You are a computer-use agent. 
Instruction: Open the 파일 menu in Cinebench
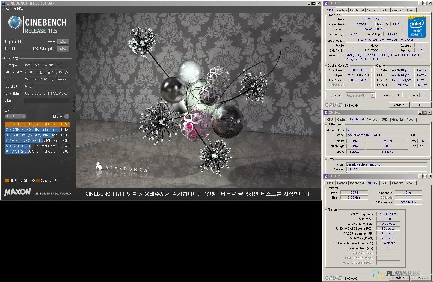pos(7,9)
